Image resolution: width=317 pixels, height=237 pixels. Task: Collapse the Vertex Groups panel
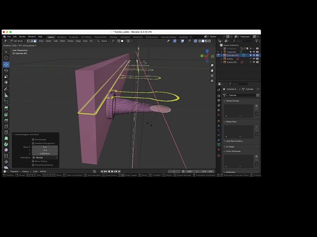pos(224,101)
